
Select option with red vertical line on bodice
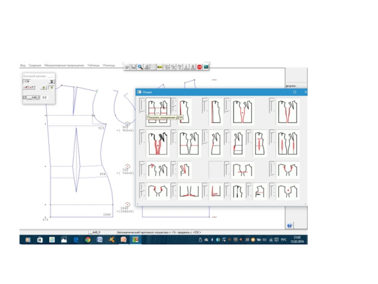click(x=216, y=112)
